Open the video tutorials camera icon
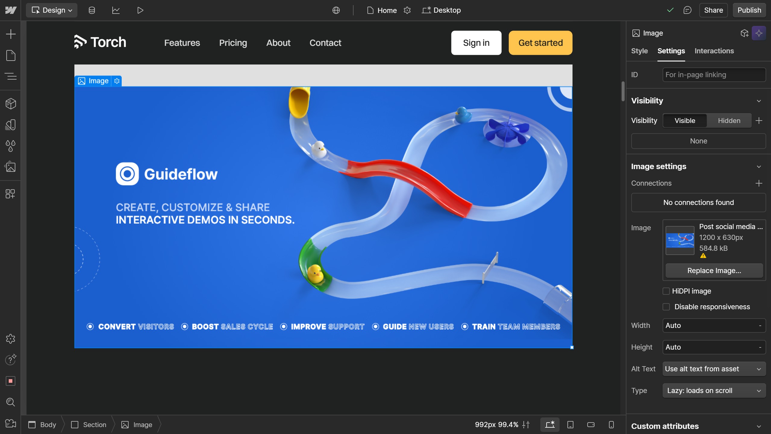 point(11,423)
